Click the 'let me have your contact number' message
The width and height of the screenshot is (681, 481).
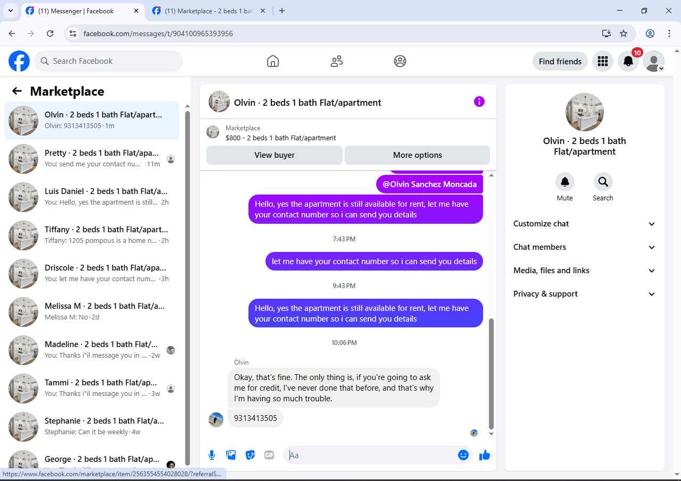tap(374, 261)
